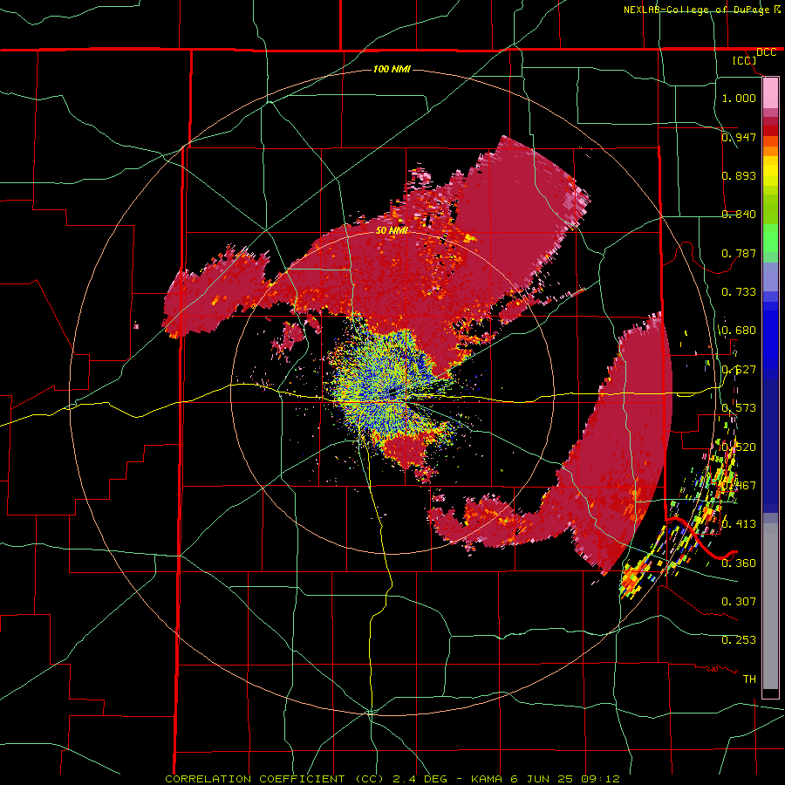Select the 0.680 value on the color scale

click(739, 331)
